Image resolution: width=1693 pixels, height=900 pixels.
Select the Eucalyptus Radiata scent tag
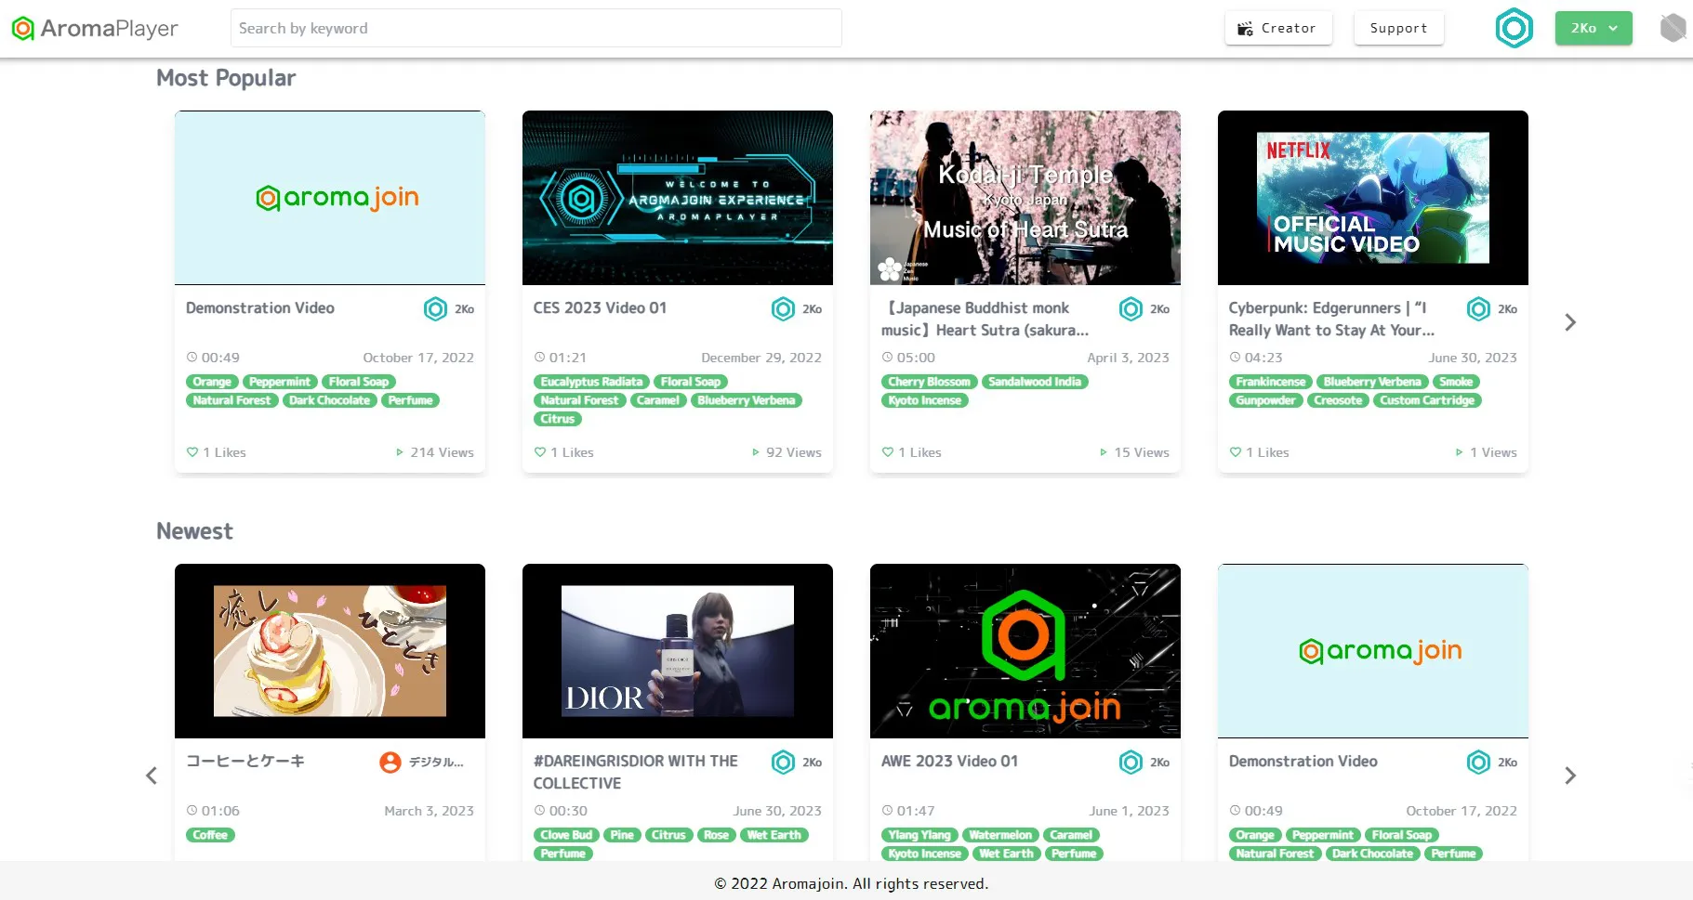point(591,382)
